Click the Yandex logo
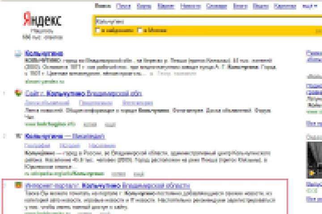The height and width of the screenshot is (214, 322). 42,20
